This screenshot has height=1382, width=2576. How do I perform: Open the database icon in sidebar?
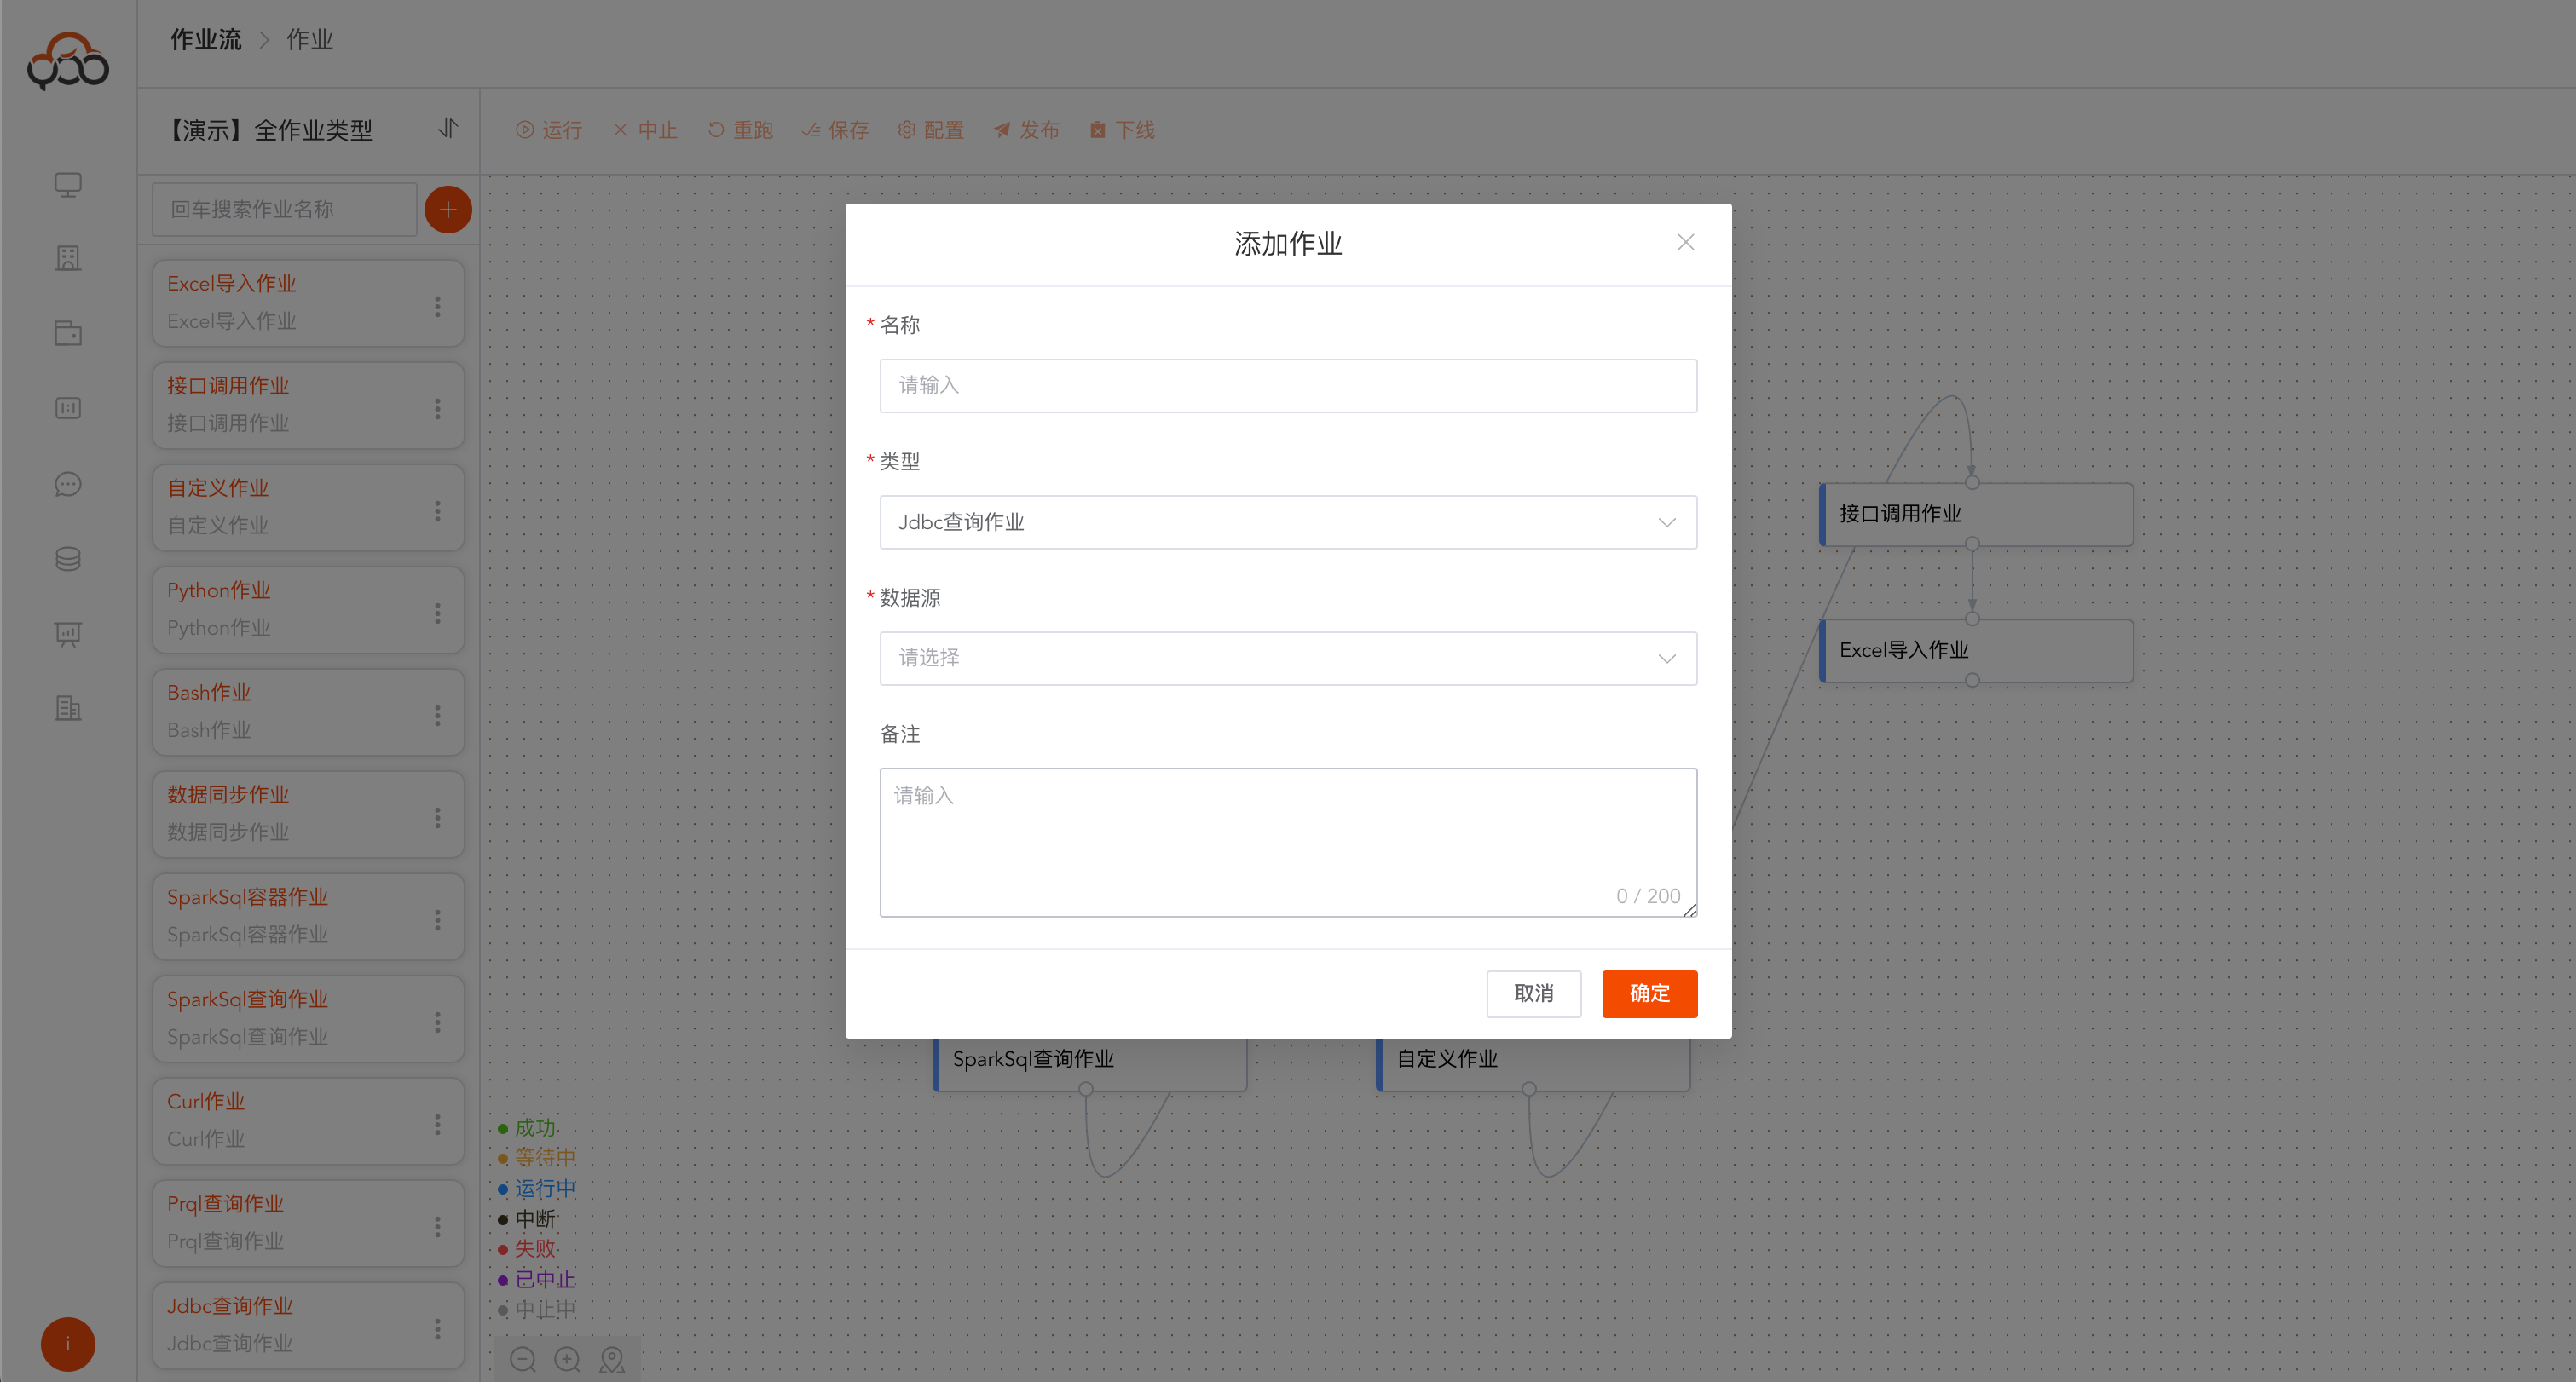[68, 559]
